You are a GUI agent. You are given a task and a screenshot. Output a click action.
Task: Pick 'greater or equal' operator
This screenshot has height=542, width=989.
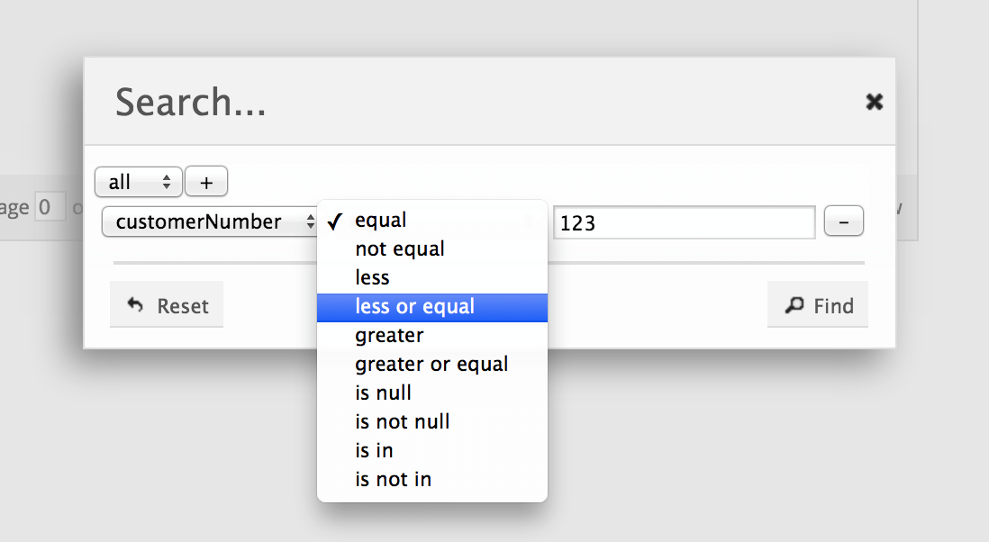[x=432, y=365]
